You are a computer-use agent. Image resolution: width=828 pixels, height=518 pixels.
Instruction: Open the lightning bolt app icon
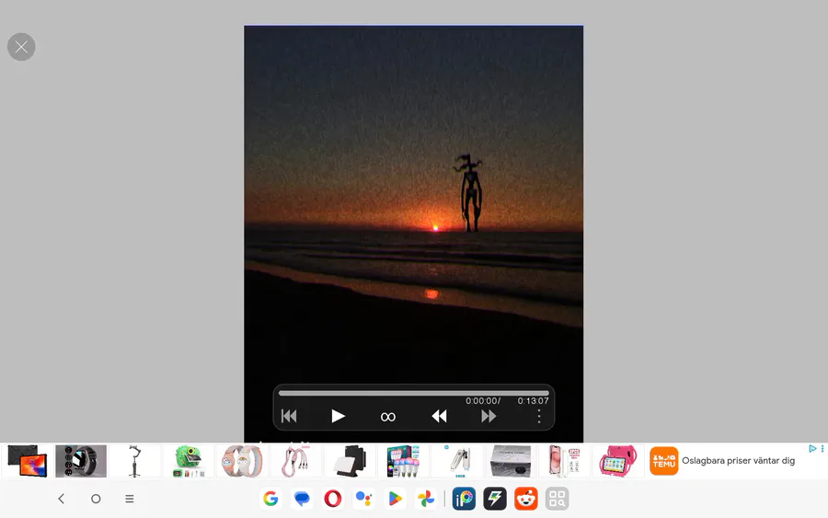click(495, 499)
